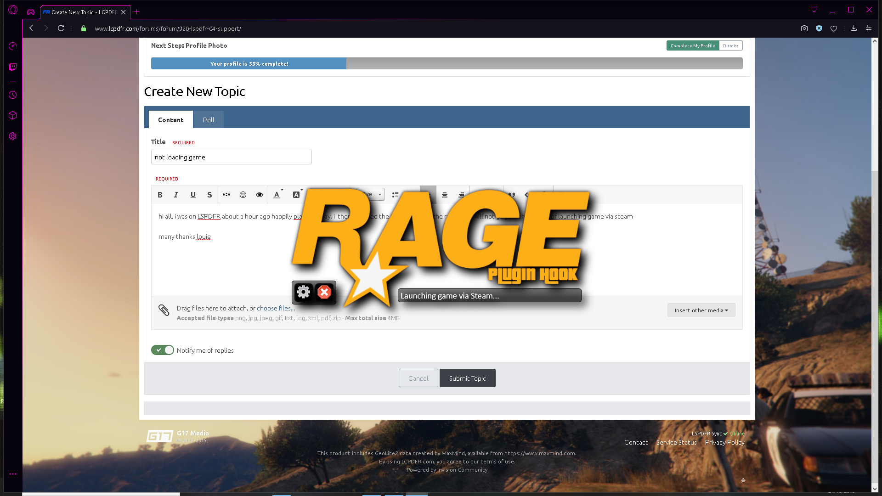The image size is (882, 496).
Task: Expand the font Size dropdown
Action: (x=379, y=194)
